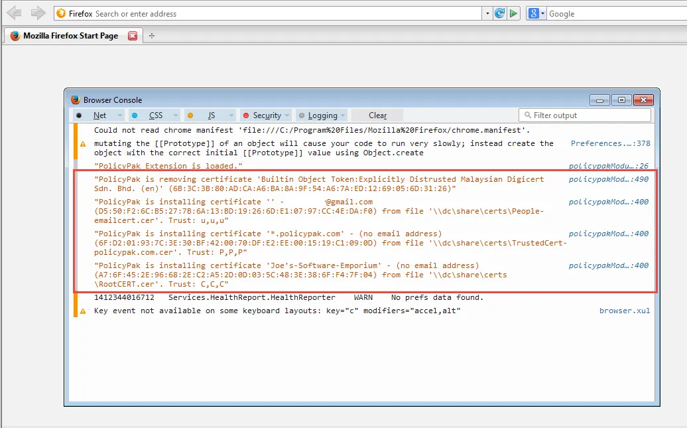Close the Browser Console window
Viewport: 687px width, 428px height.
[644, 100]
